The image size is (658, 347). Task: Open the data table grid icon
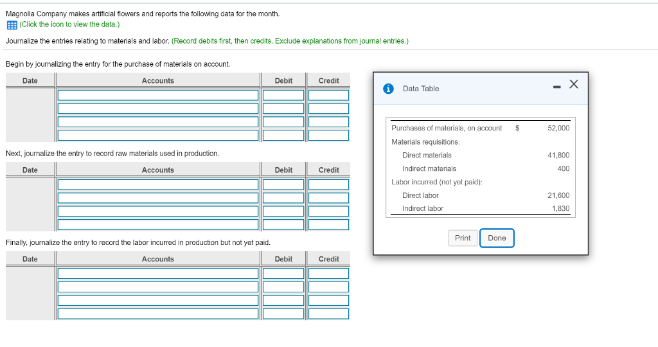[x=12, y=25]
